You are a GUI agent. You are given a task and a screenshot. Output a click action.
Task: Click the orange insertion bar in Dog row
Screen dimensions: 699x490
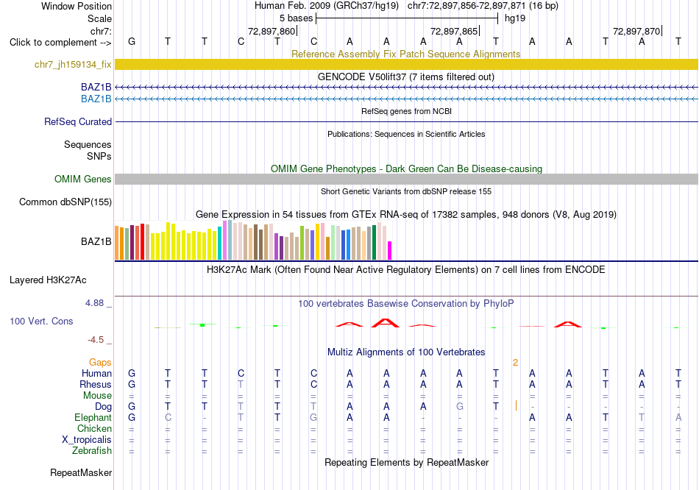click(516, 405)
